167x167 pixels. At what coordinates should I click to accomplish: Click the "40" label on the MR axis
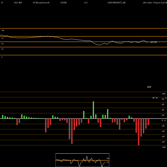pyautogui.click(x=163, y=110)
